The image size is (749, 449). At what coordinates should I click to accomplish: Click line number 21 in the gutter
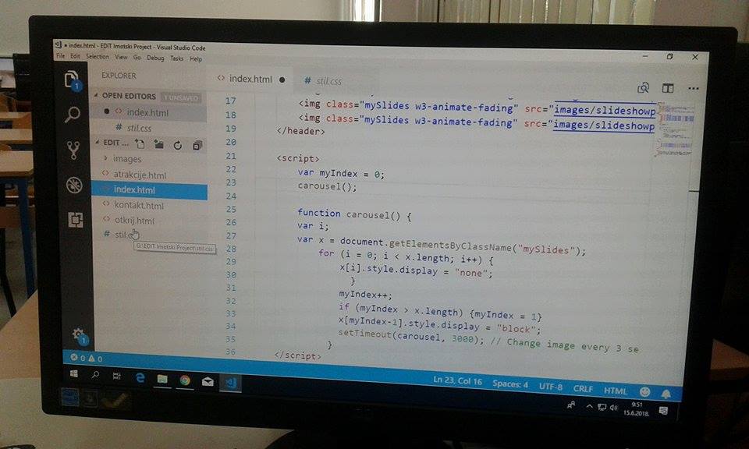click(x=231, y=156)
